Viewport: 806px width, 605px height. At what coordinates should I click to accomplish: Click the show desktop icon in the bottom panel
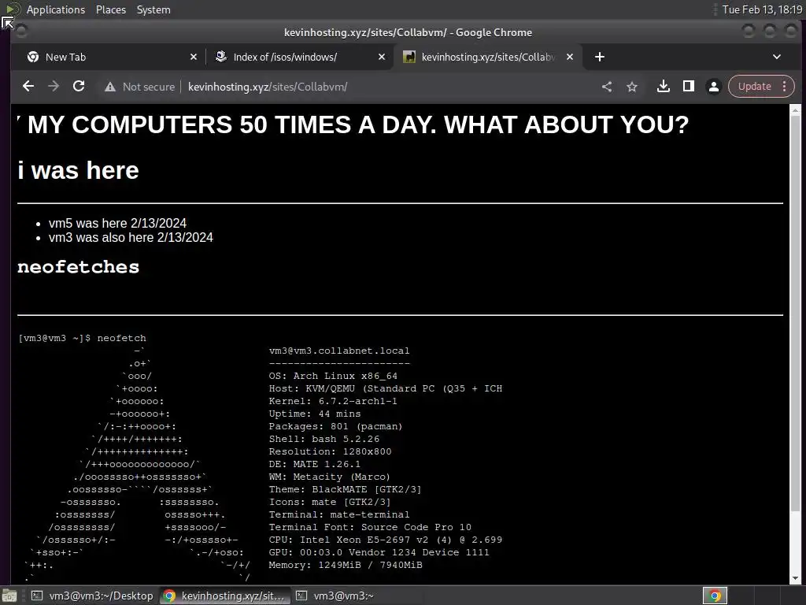tap(9, 596)
